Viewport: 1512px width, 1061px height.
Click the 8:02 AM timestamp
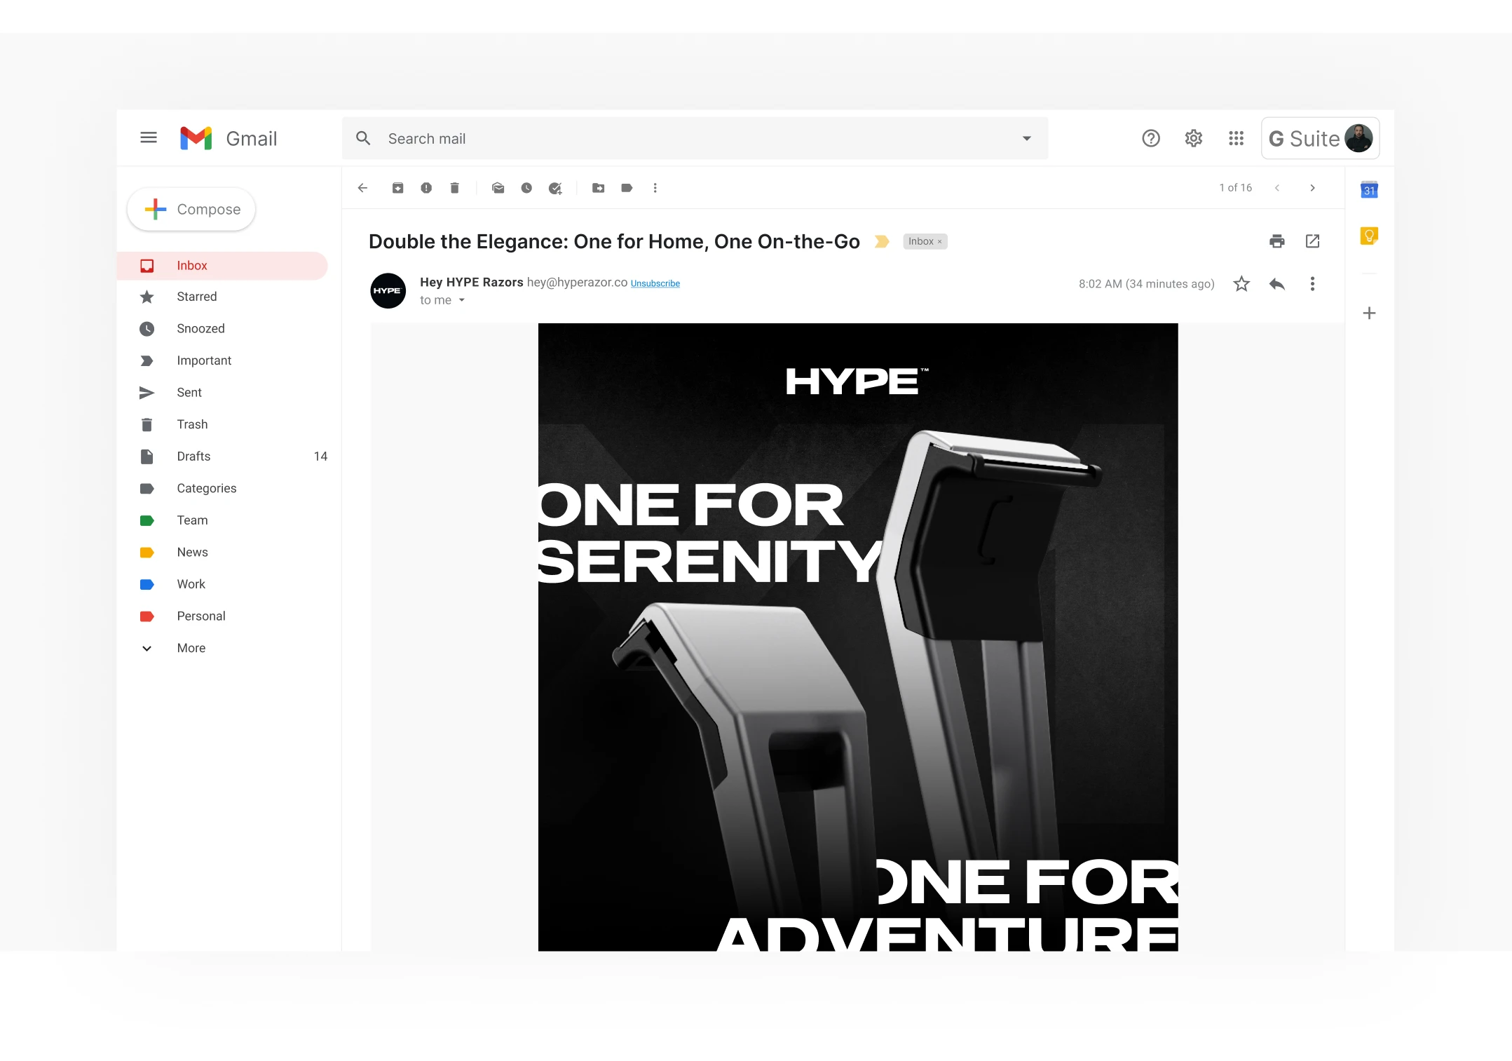pyautogui.click(x=1146, y=284)
